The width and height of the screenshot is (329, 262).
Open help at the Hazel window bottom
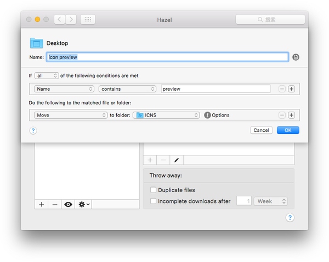tap(290, 218)
